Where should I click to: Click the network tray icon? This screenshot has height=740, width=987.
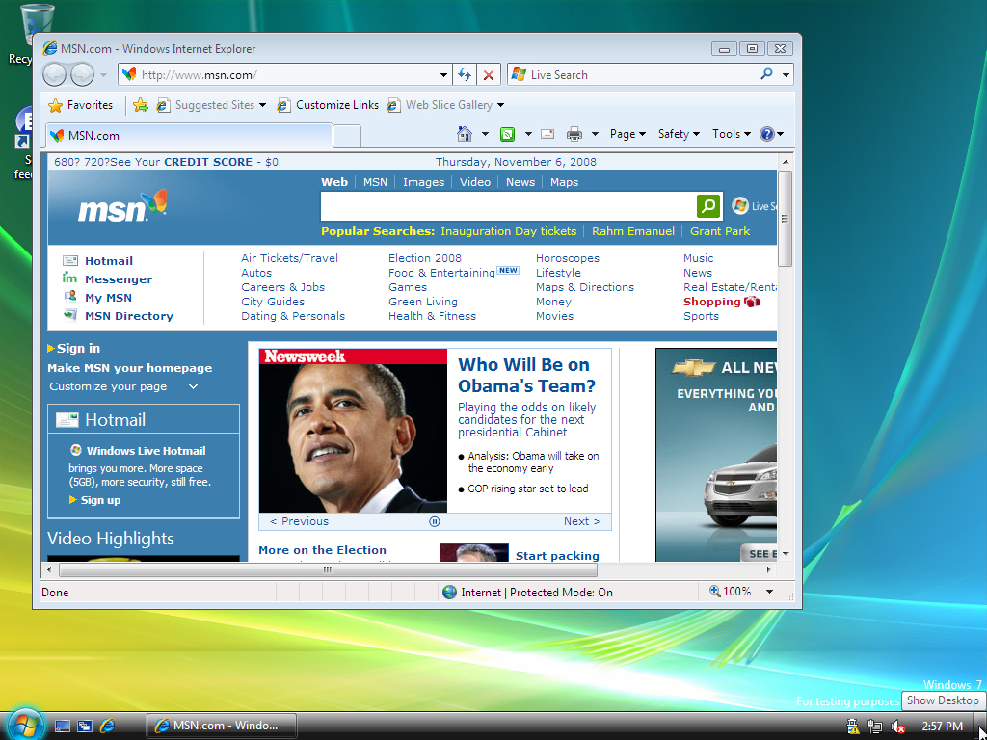tap(874, 727)
